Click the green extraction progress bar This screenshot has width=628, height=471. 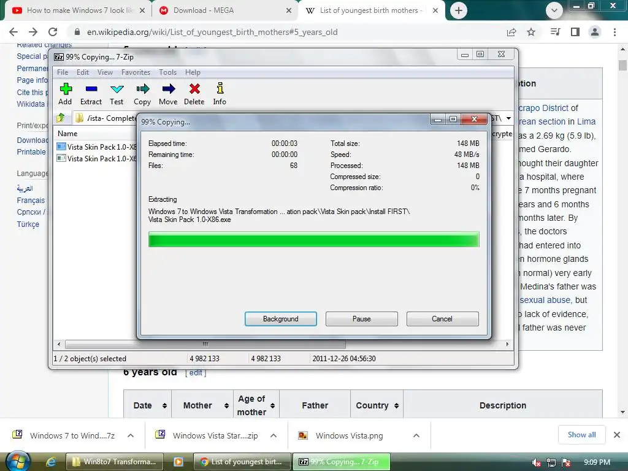(x=313, y=240)
